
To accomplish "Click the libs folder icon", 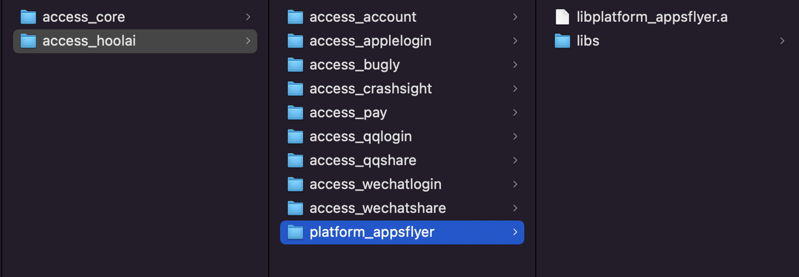I will [562, 41].
